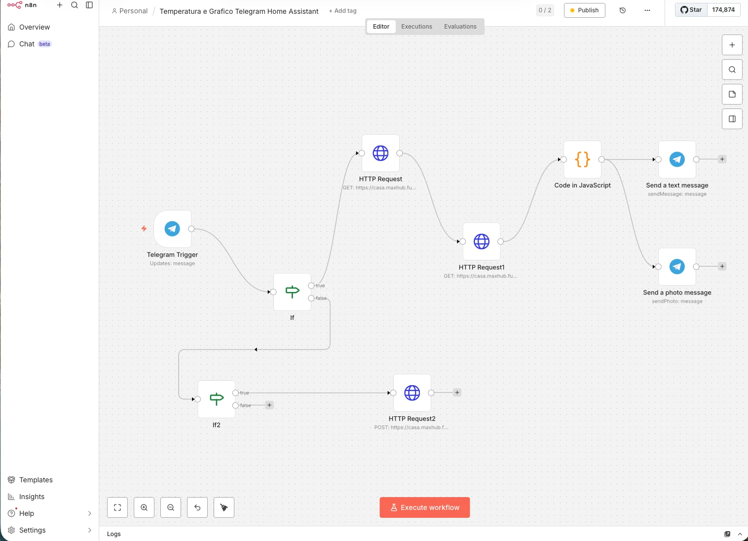The width and height of the screenshot is (748, 541).
Task: Open the Telegram Trigger node
Action: (172, 228)
